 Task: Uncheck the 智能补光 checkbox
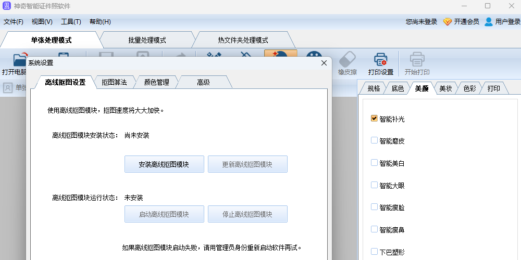point(374,119)
